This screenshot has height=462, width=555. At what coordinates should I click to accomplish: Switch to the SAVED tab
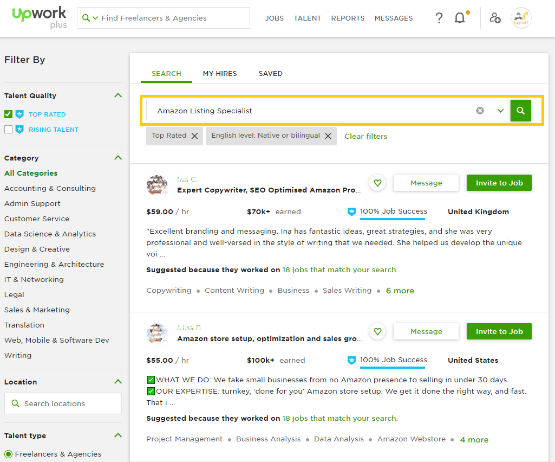(x=270, y=73)
